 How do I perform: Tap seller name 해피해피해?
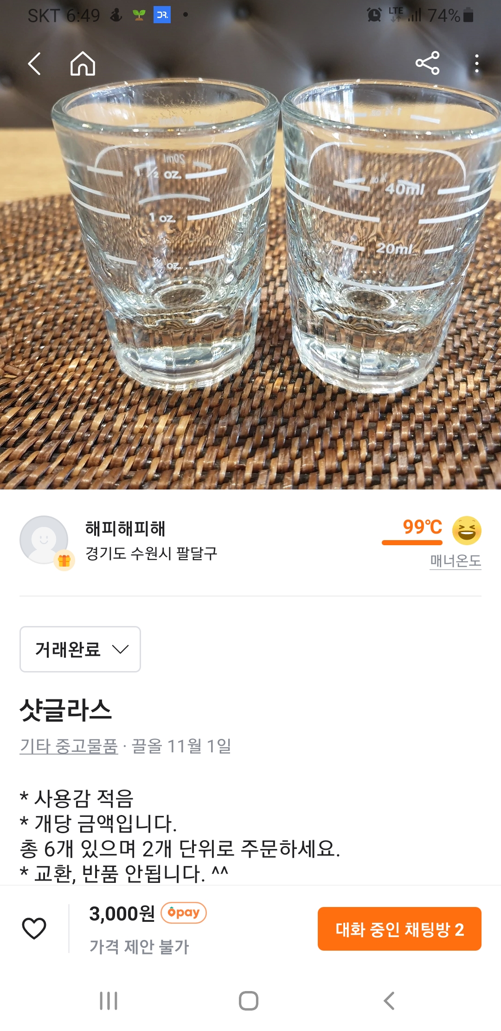point(125,528)
